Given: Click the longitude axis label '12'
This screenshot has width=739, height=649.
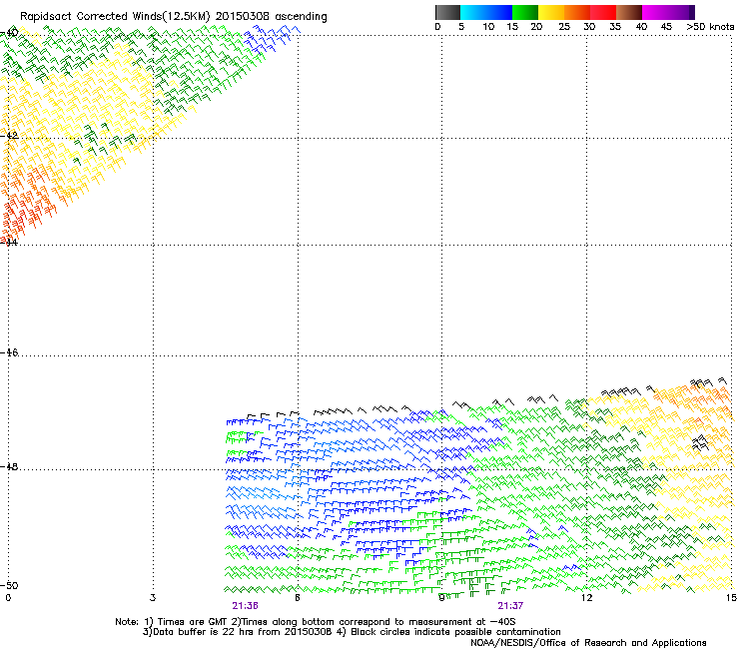Looking at the screenshot, I should pos(586,598).
